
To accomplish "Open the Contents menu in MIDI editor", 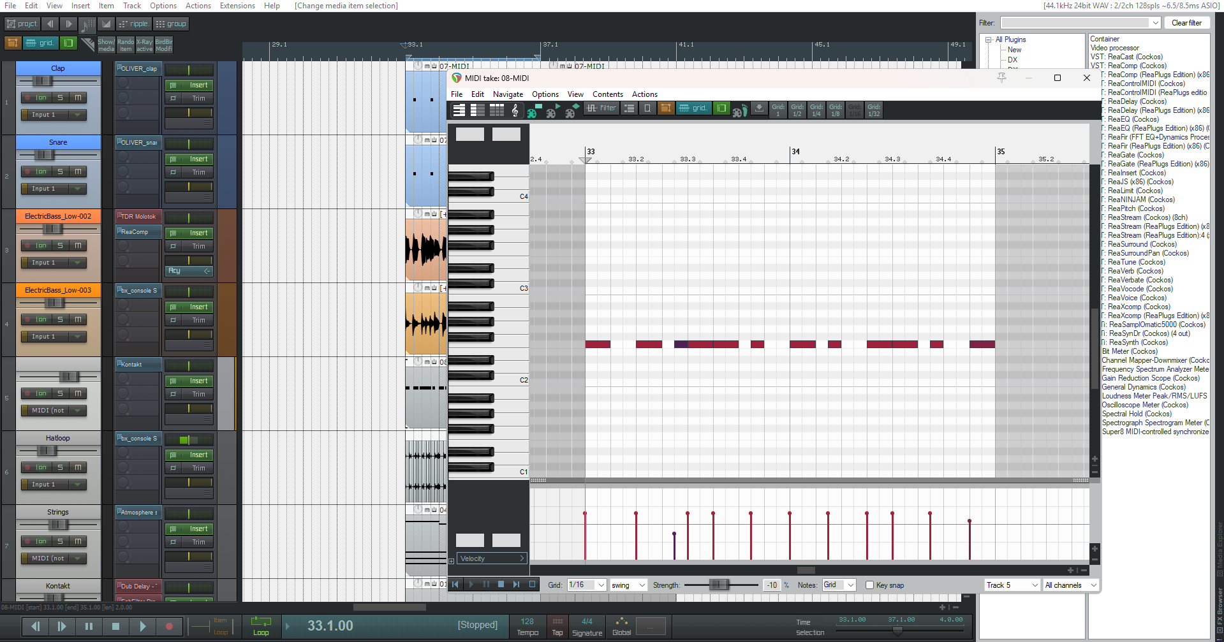I will pyautogui.click(x=608, y=94).
